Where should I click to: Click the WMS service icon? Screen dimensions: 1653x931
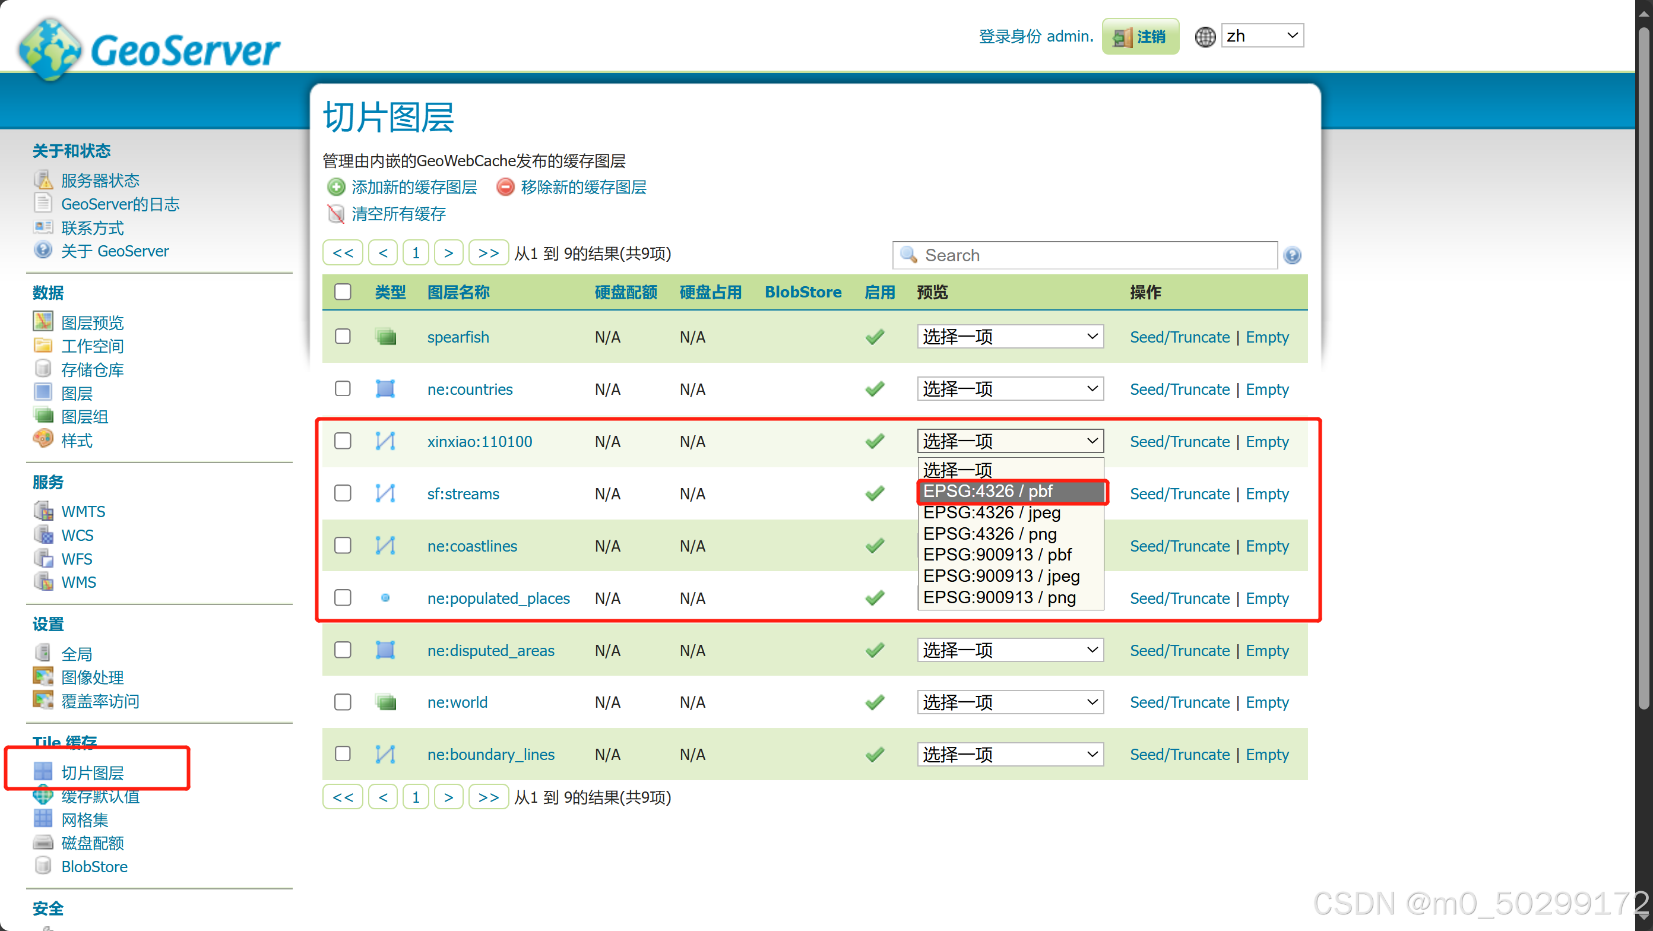pos(43,581)
